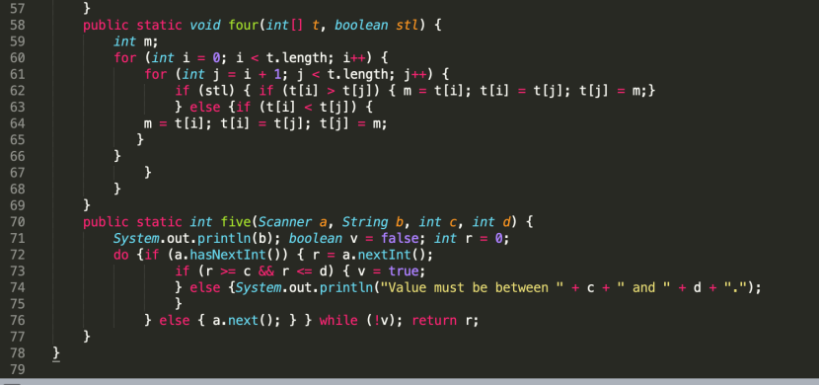Click the 'boolean' keyword on line 58
The height and width of the screenshot is (385, 819).
point(361,25)
